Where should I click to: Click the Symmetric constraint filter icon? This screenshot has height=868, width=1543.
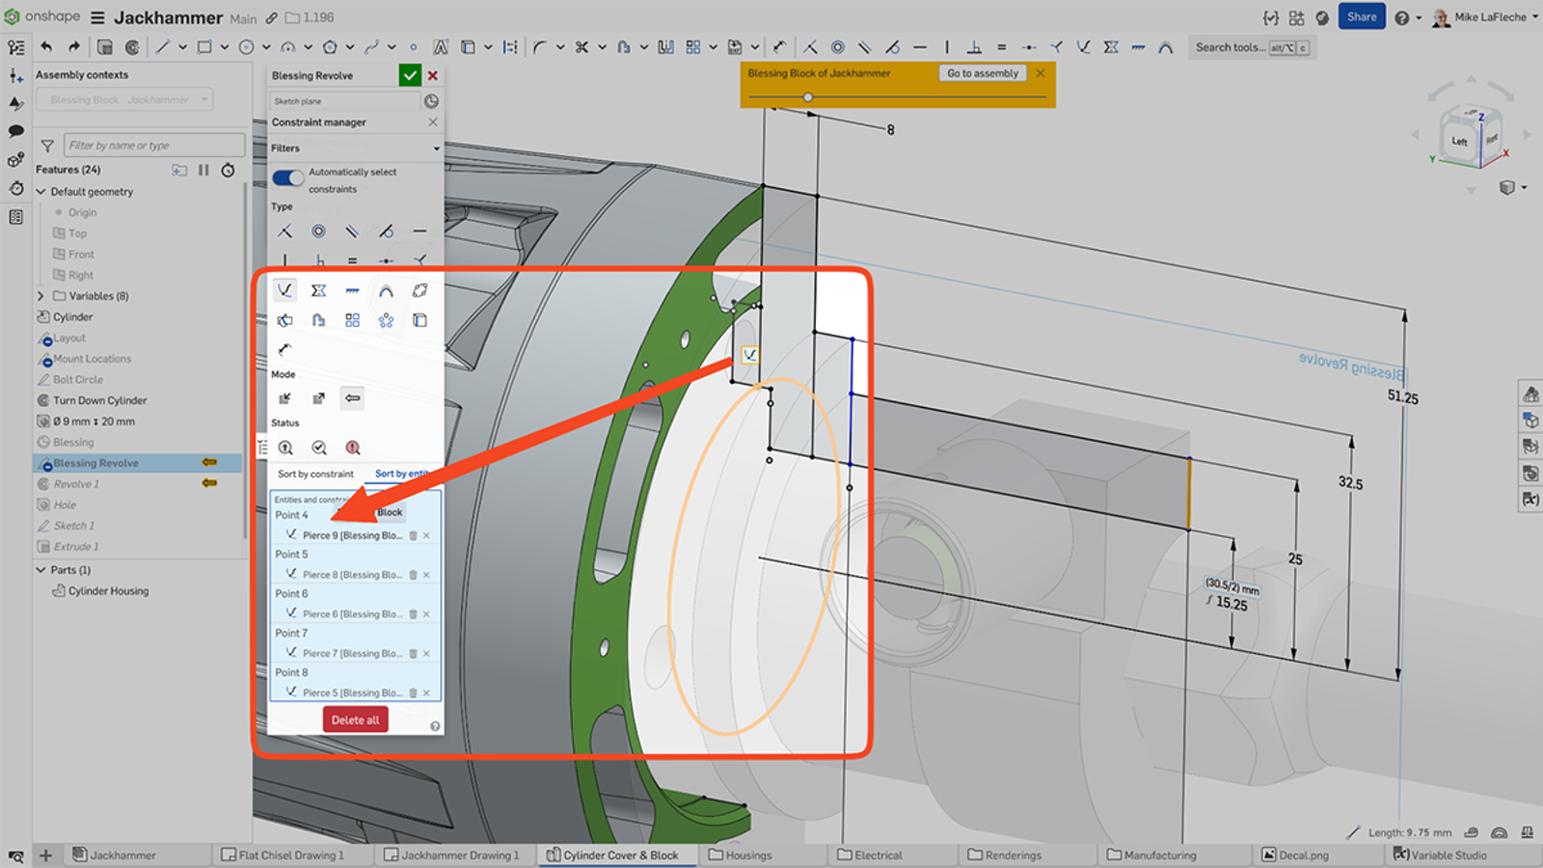click(318, 290)
